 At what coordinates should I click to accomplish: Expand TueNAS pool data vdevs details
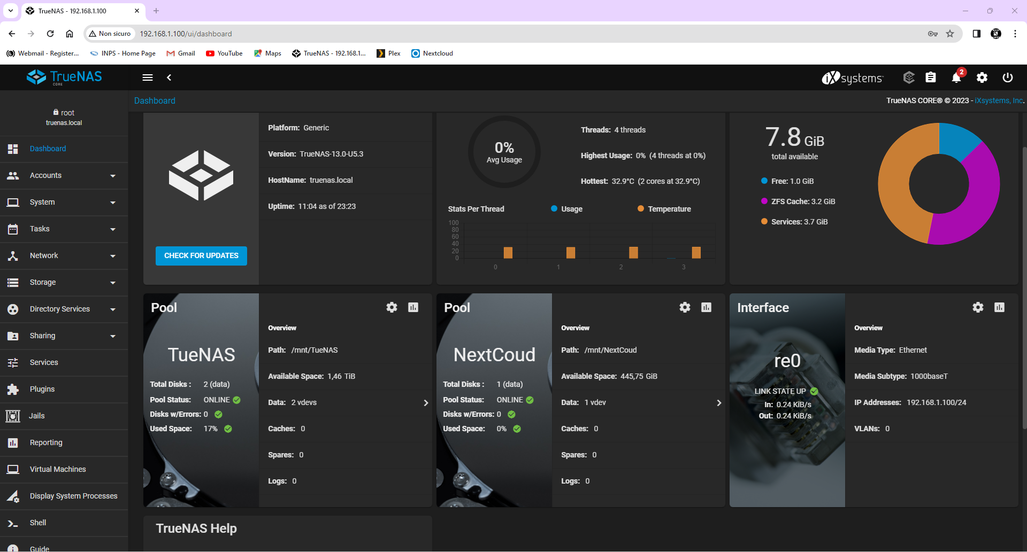(426, 403)
